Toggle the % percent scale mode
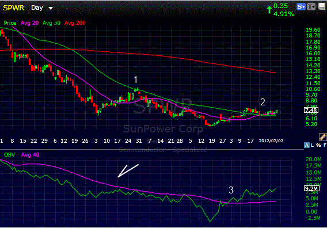This screenshot has height=228, width=327. (318, 145)
